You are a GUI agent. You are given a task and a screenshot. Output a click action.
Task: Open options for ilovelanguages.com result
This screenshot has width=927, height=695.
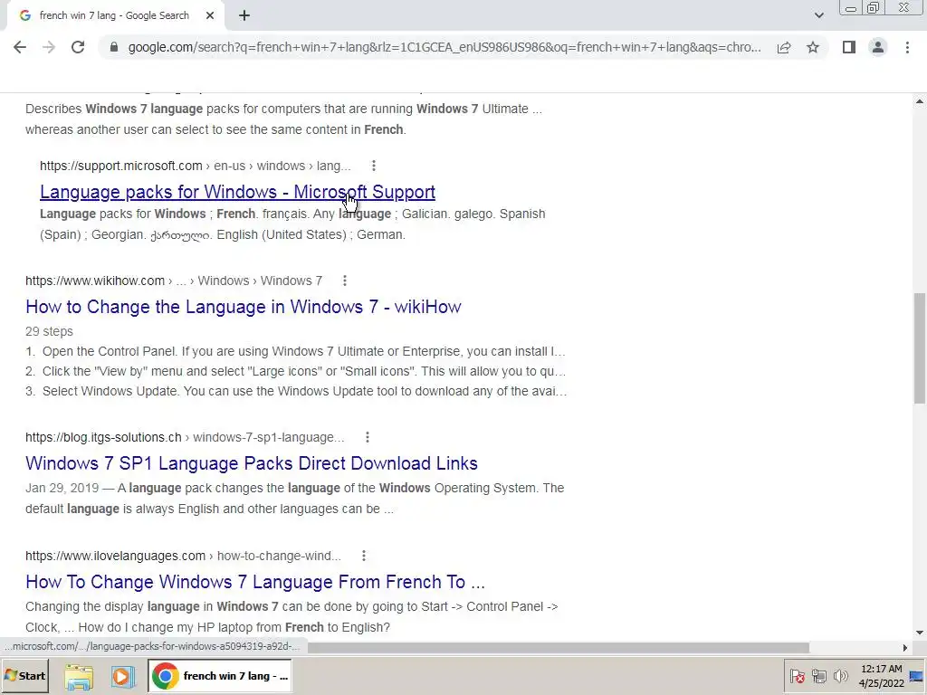(x=364, y=556)
